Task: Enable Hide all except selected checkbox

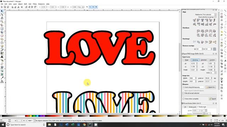Action: pos(183,93)
